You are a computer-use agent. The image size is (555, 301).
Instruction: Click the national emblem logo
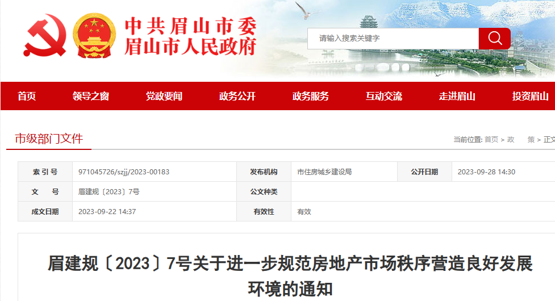tap(94, 35)
